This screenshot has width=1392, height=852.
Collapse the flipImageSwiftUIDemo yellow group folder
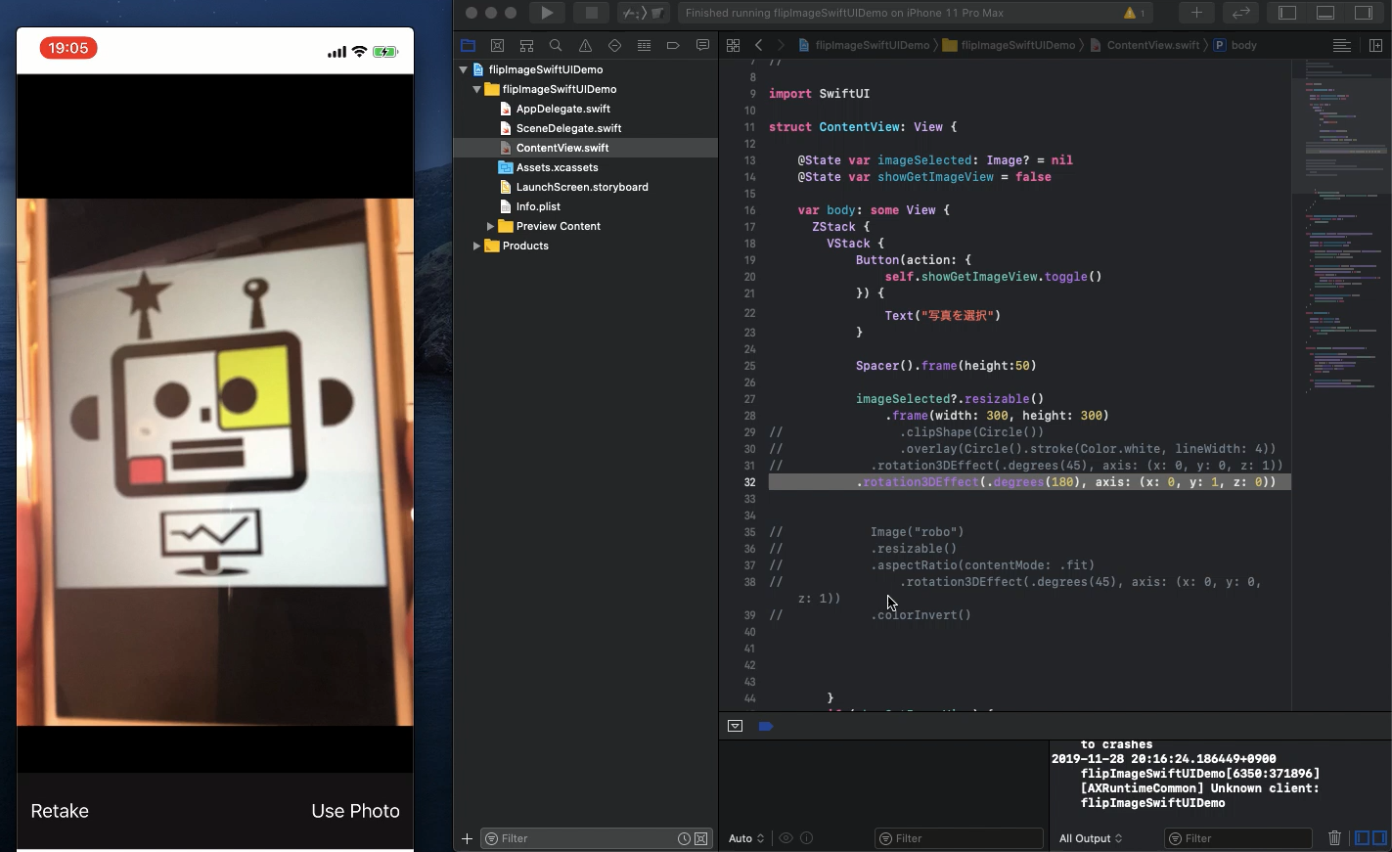click(x=476, y=89)
